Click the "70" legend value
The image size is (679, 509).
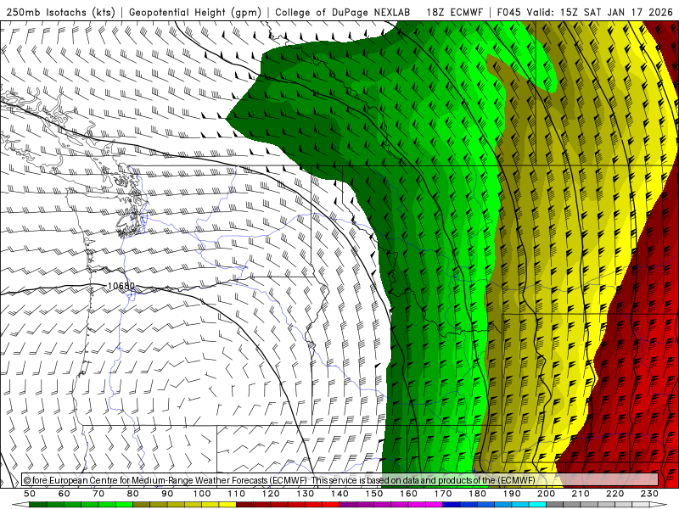pyautogui.click(x=98, y=494)
